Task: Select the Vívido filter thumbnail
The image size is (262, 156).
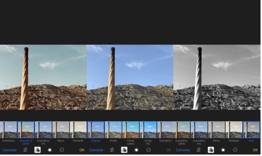Action: coord(114,130)
